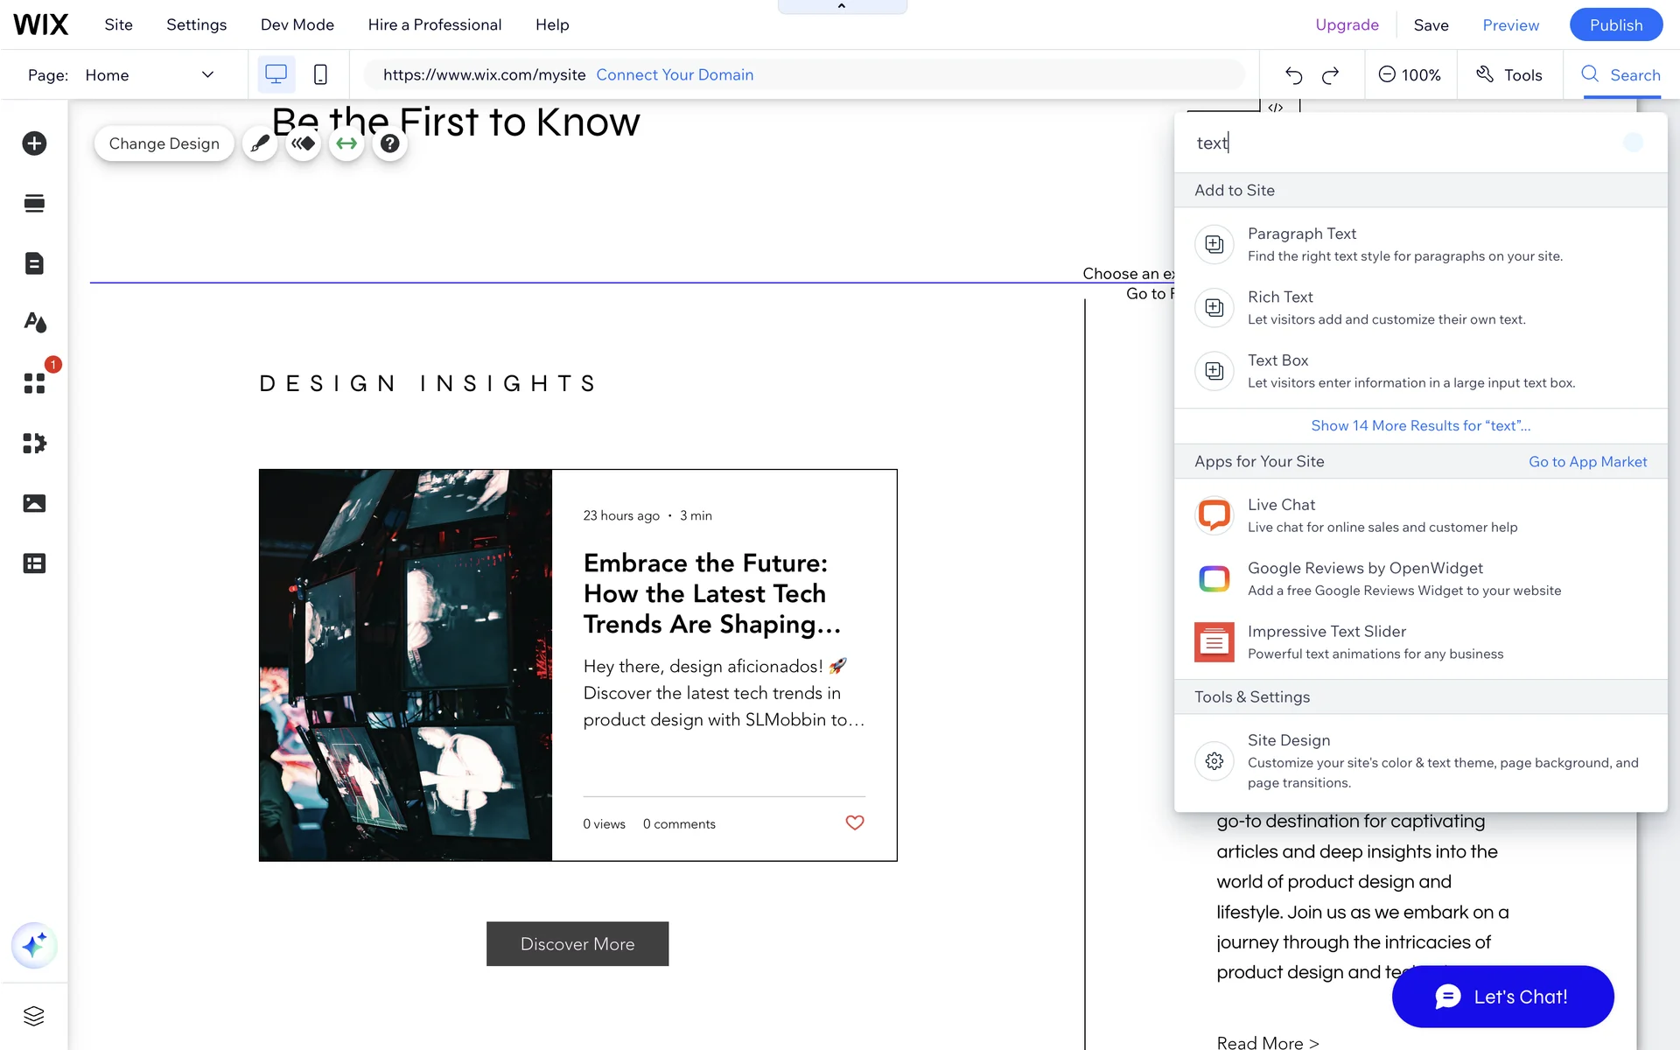Image resolution: width=1680 pixels, height=1050 pixels.
Task: Click the Publish button
Action: click(x=1615, y=24)
